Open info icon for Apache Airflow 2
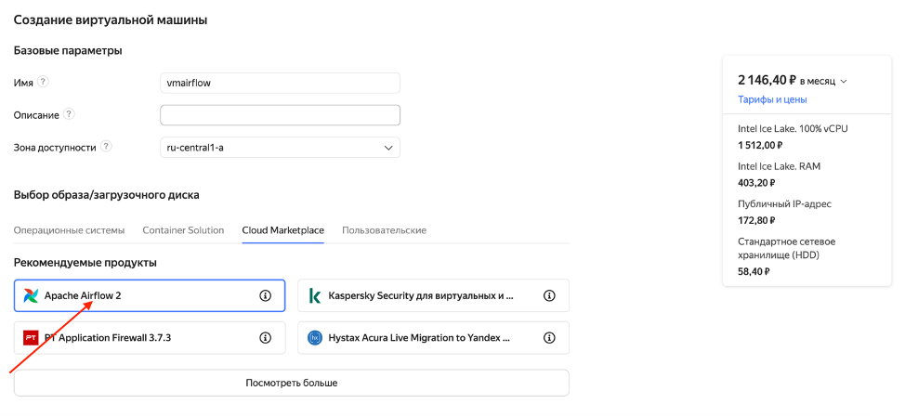905x417 pixels. click(265, 296)
